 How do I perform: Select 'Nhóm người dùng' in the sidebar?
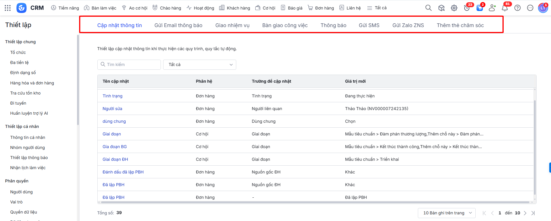pyautogui.click(x=27, y=148)
